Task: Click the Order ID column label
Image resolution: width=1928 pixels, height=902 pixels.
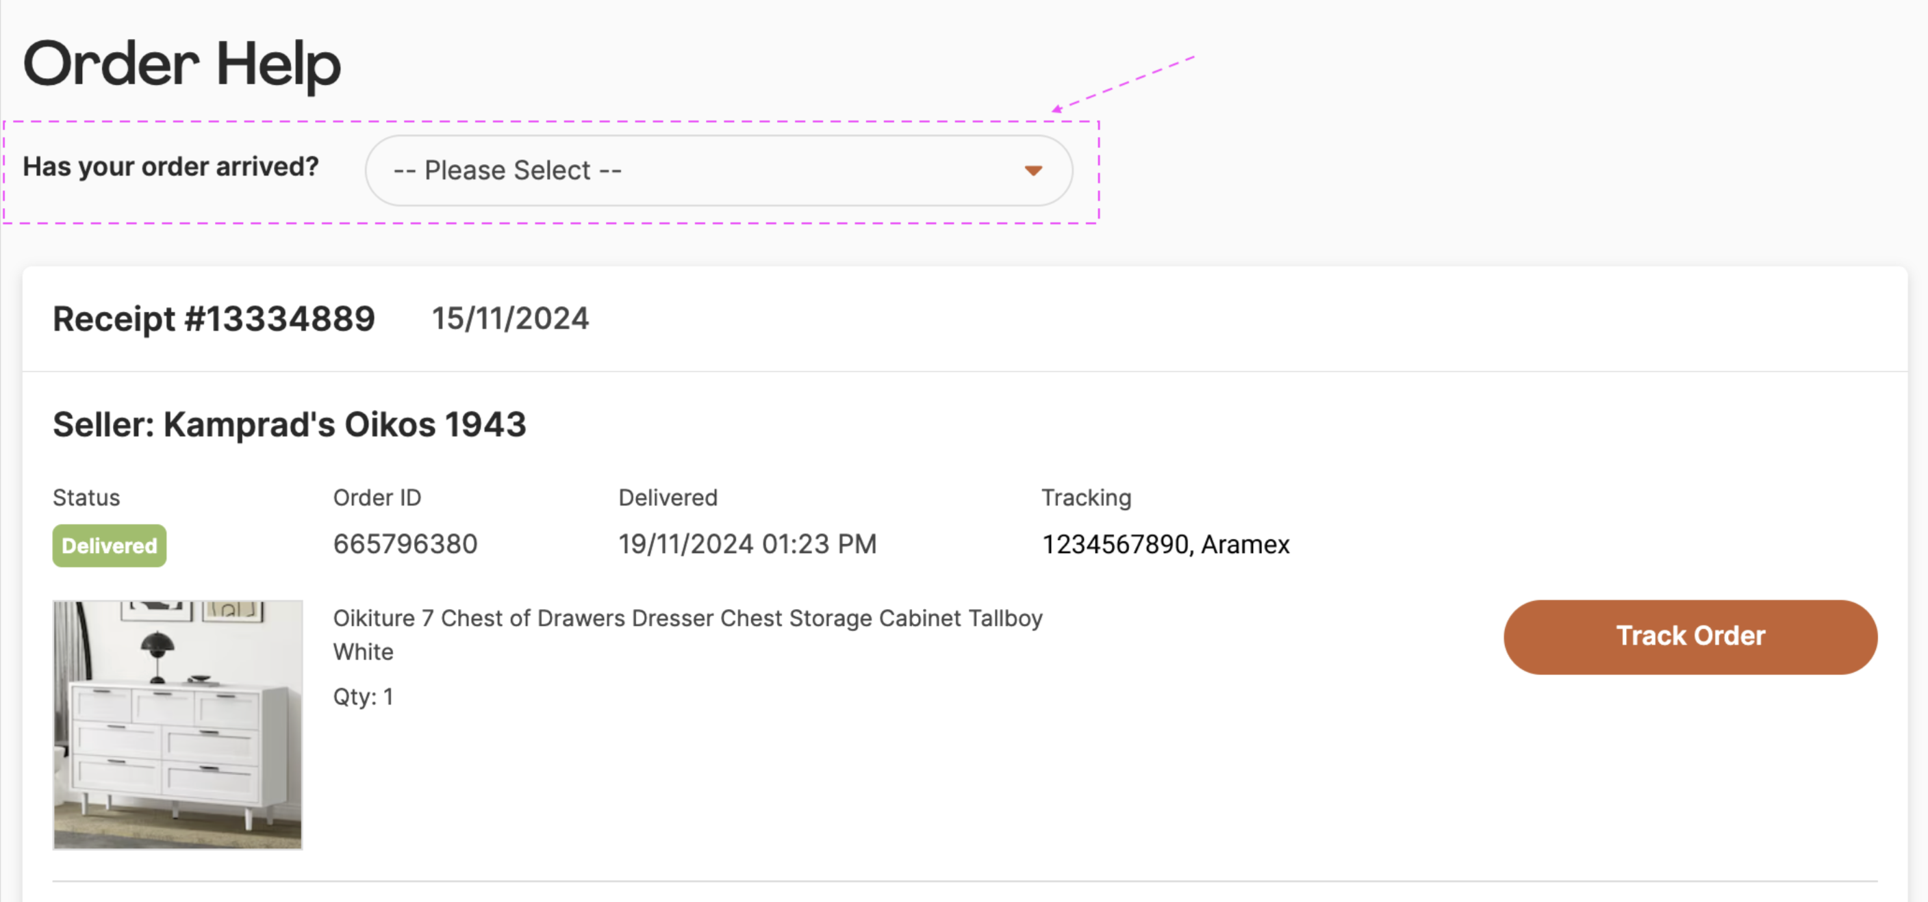Action: (377, 498)
